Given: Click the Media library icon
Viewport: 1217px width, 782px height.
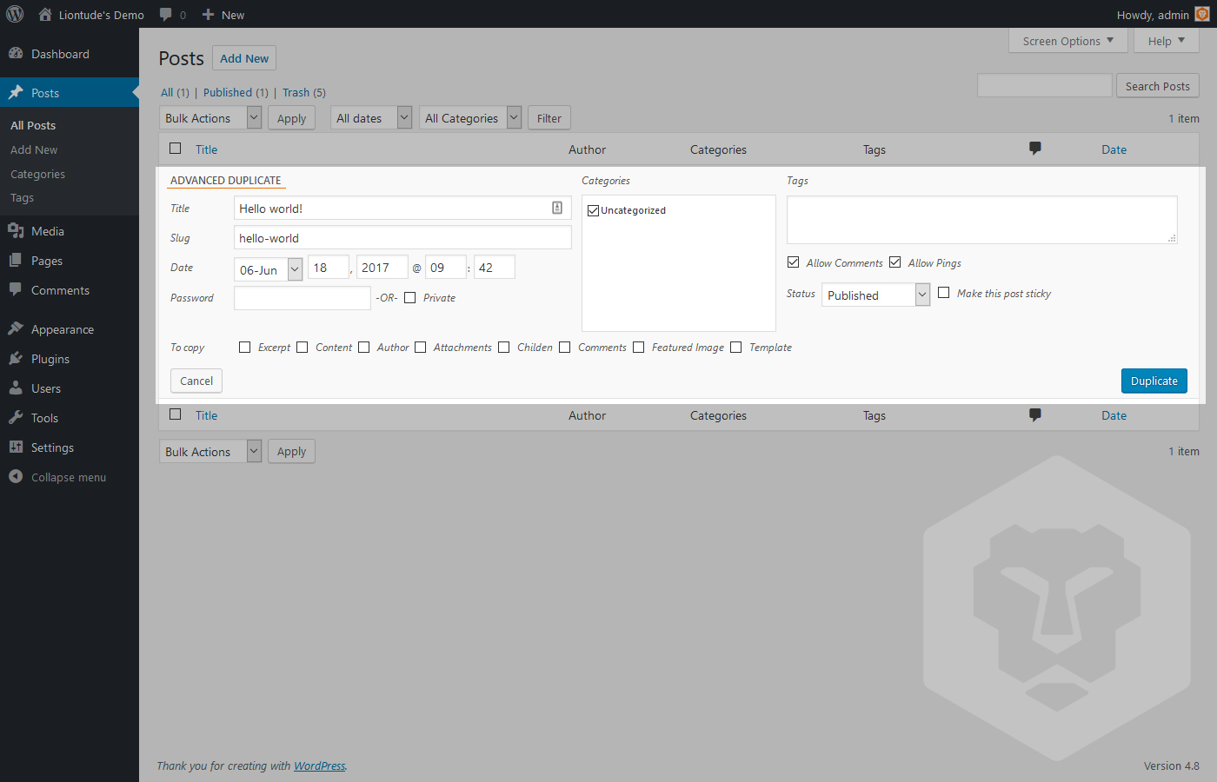Looking at the screenshot, I should coord(16,230).
